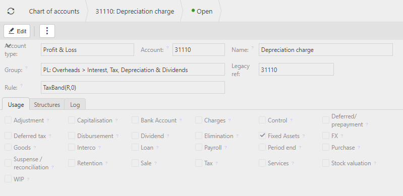Toggle the Loan checkbox
403x196 pixels.
135,147
